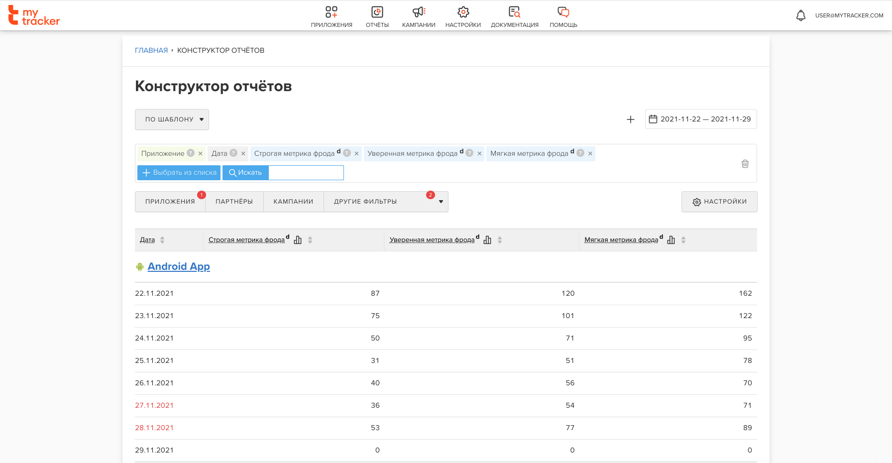Toggle sort on Мягкая метрика фрода column
This screenshot has width=892, height=463.
click(x=683, y=240)
